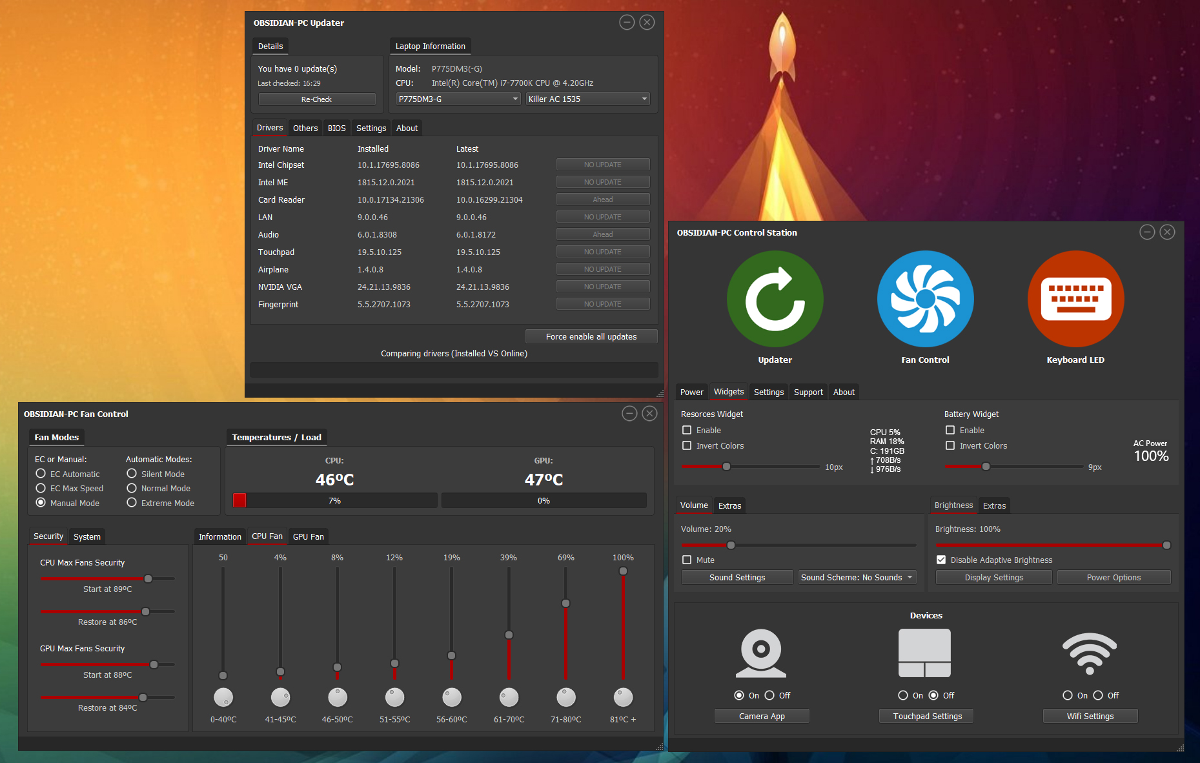This screenshot has width=1200, height=763.
Task: Open volume Extras tab
Action: (x=729, y=505)
